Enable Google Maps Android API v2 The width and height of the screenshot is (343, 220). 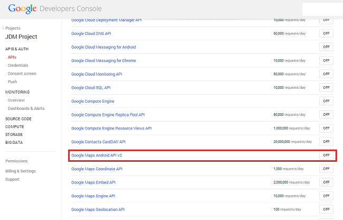pyautogui.click(x=326, y=155)
